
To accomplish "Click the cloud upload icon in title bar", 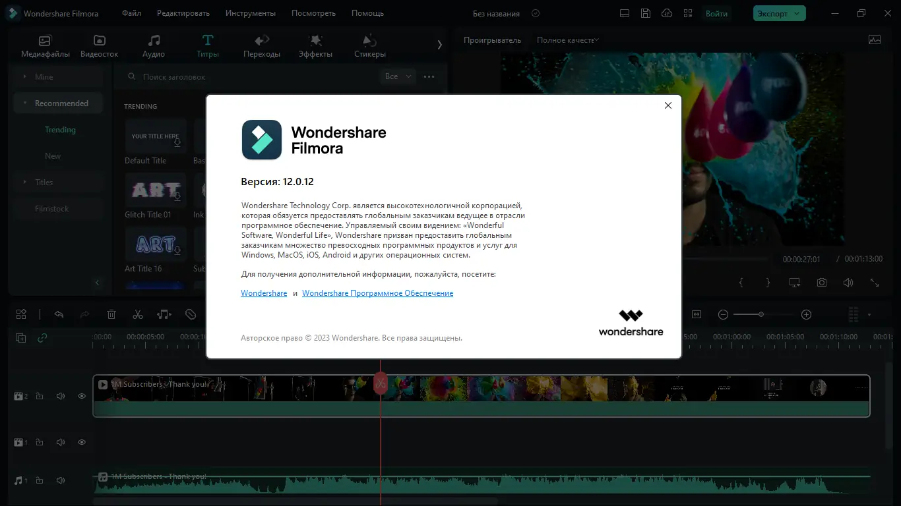I will click(x=666, y=13).
